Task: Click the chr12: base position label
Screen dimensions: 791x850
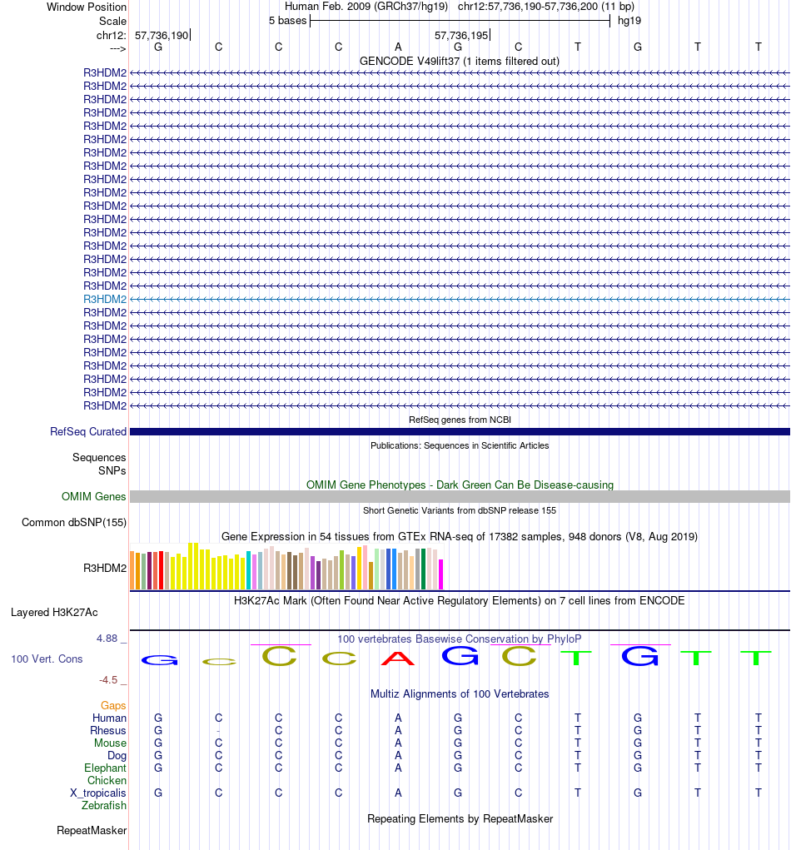Action: 111,35
